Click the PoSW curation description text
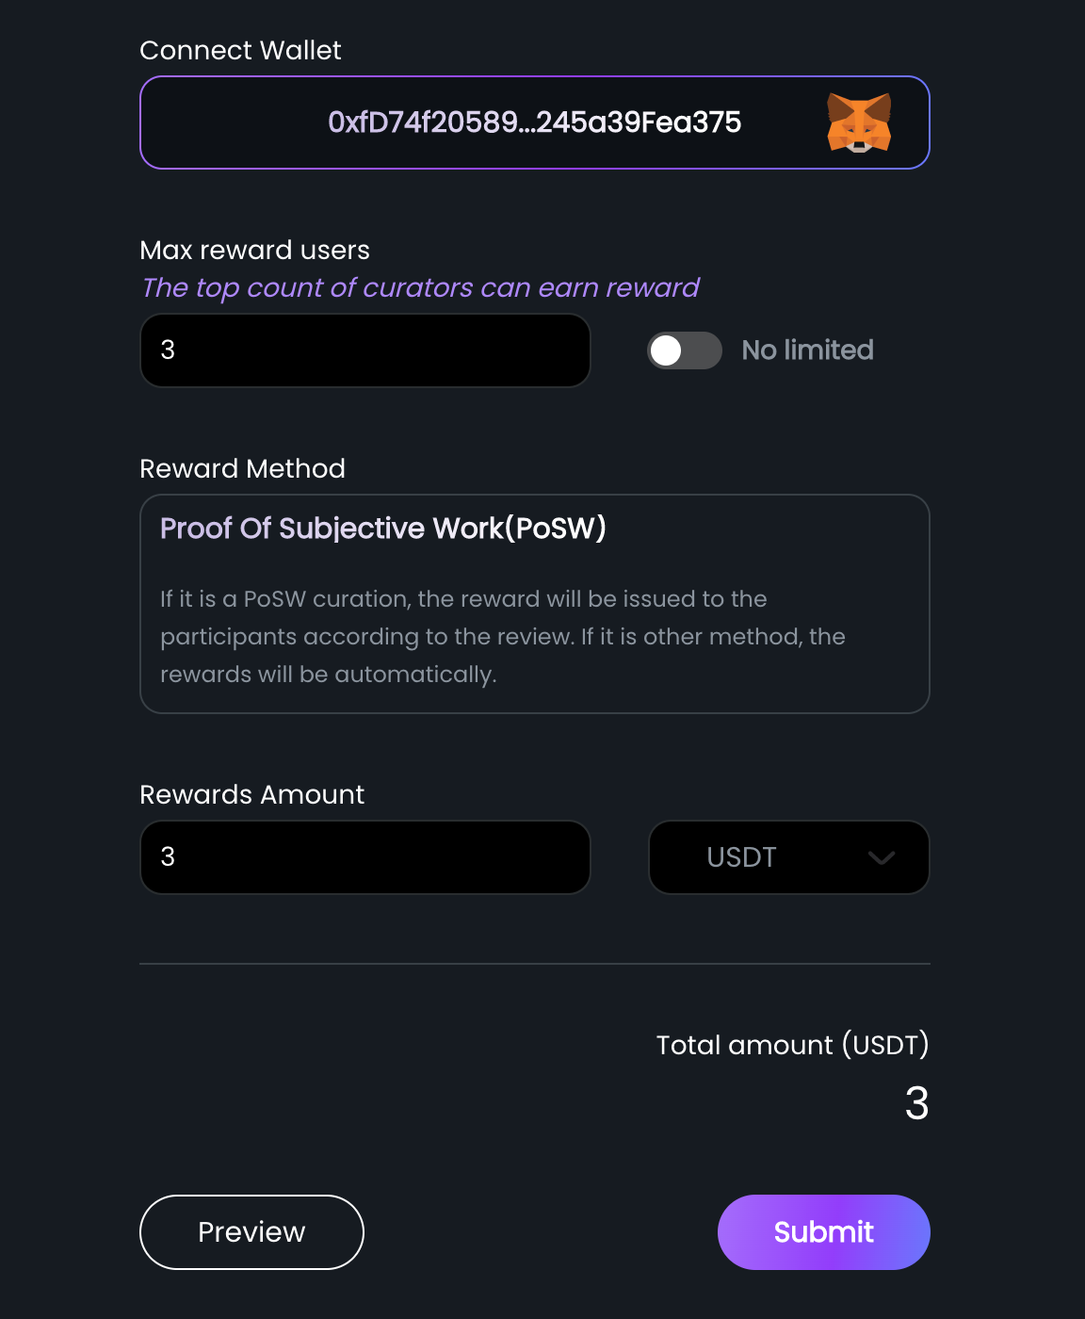This screenshot has height=1319, width=1085. click(x=503, y=637)
